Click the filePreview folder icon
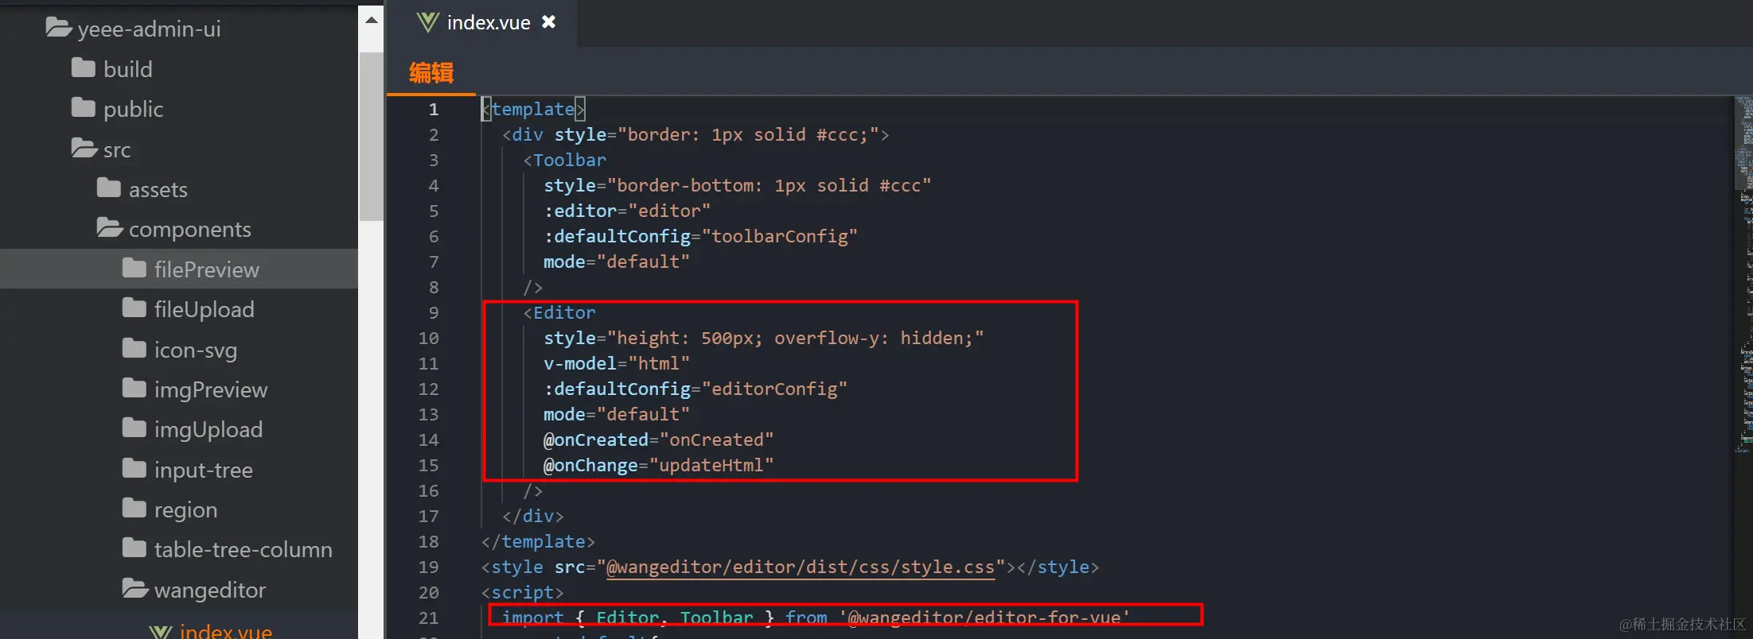Screen dimensions: 1753x639 [134, 269]
